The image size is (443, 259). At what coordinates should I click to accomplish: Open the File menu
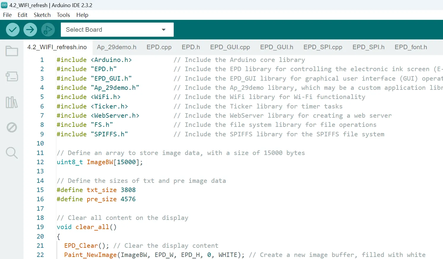pyautogui.click(x=7, y=15)
